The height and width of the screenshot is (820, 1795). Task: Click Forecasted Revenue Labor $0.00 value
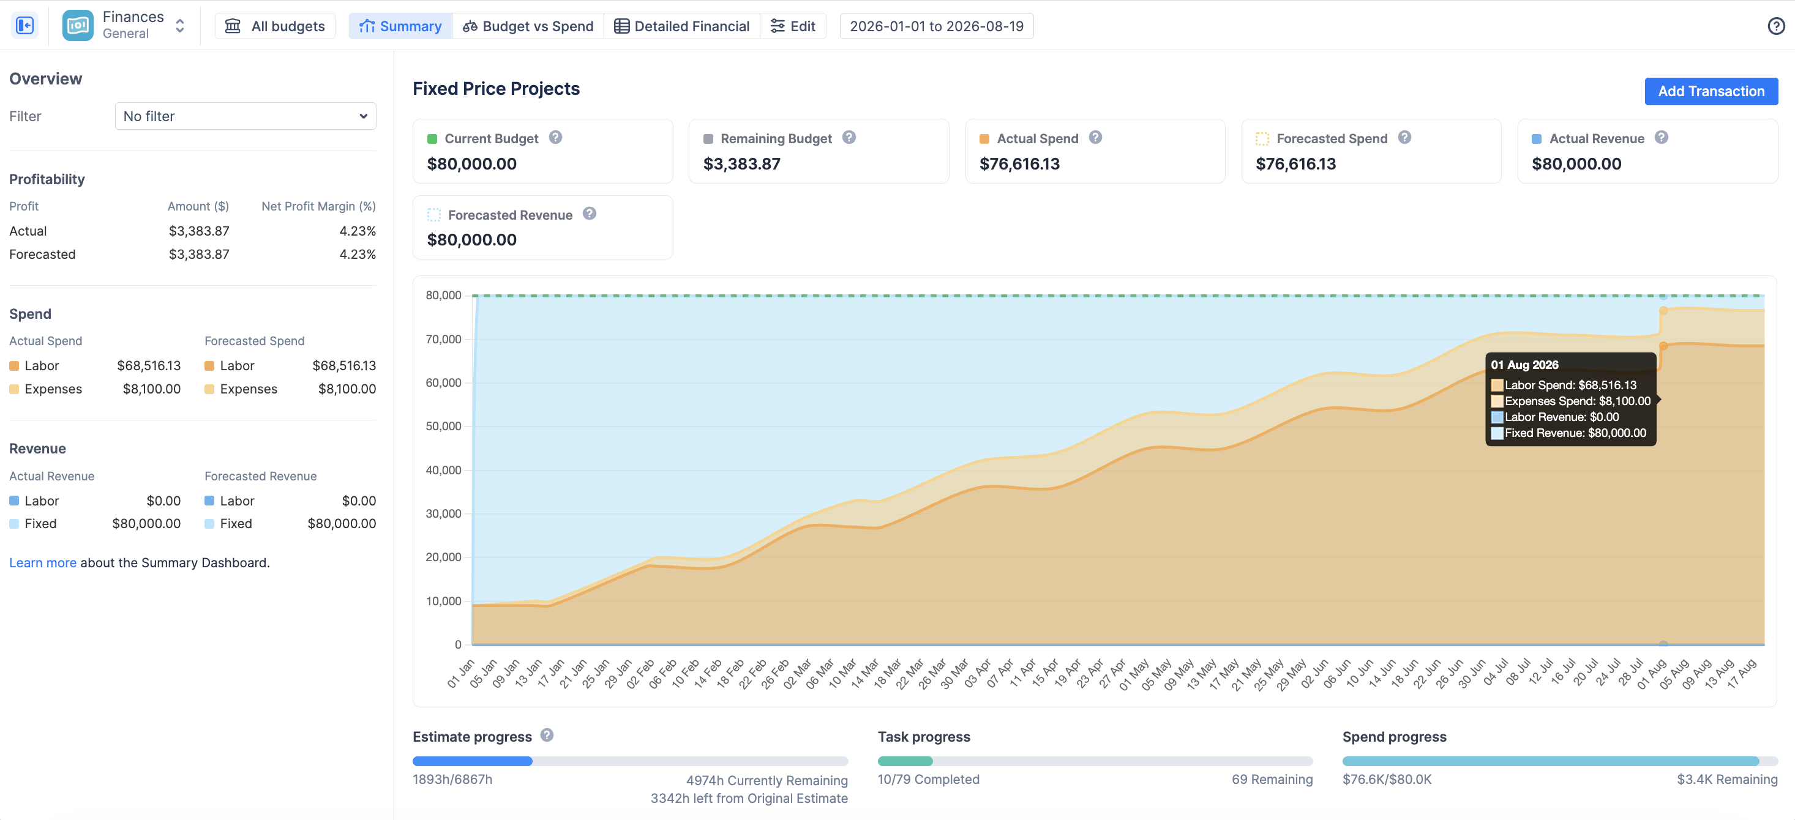point(359,501)
